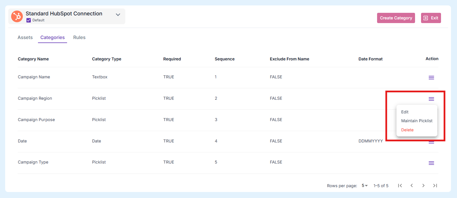Open action menu for Campaign Type row
Viewport: 457px width, 198px height.
[431, 163]
